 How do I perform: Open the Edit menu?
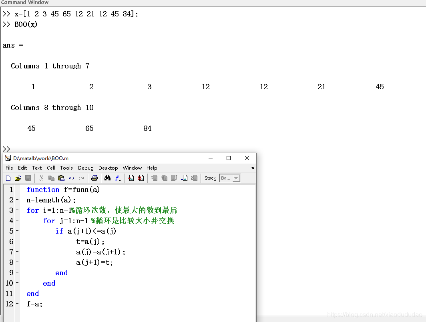pyautogui.click(x=22, y=168)
